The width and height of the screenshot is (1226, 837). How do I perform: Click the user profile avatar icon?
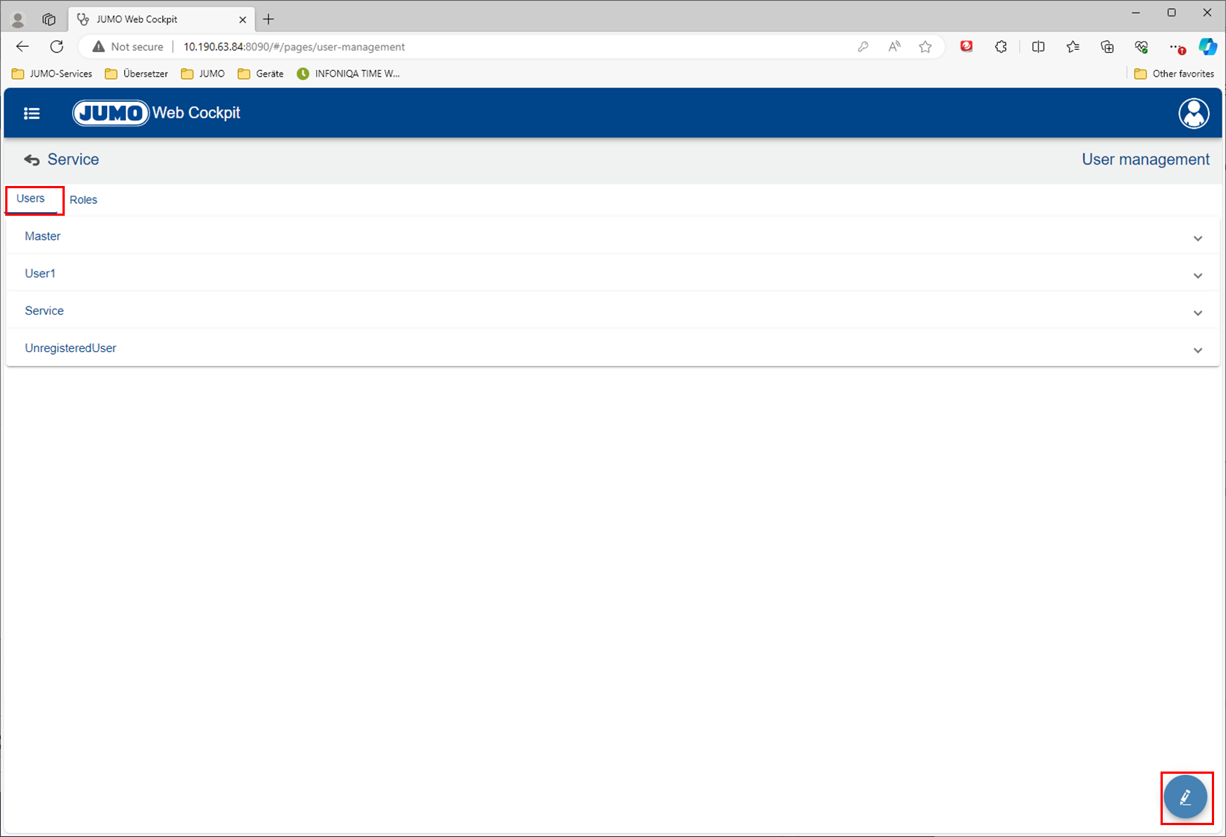point(1193,114)
